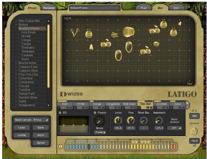Open the Edit tab
Image resolution: width=207 pixels, height=159 pixels.
176,8
